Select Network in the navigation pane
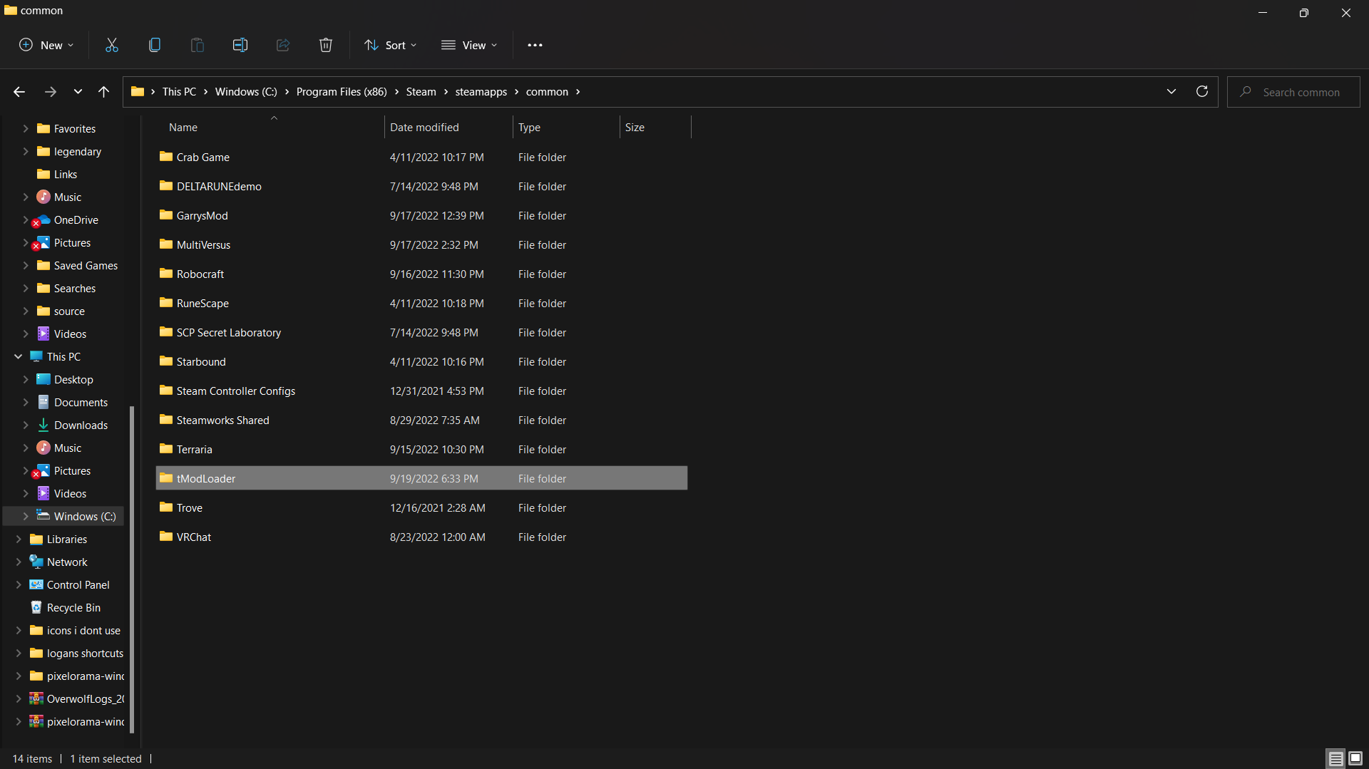The image size is (1369, 769). coord(67,562)
